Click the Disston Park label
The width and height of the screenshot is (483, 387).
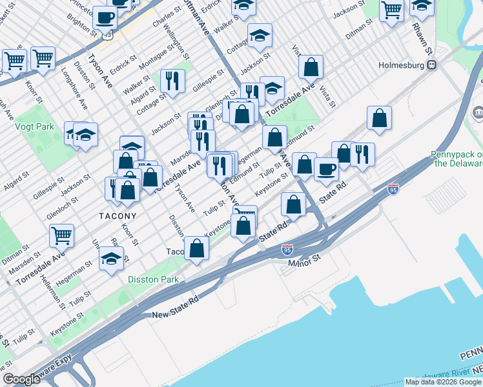(153, 279)
